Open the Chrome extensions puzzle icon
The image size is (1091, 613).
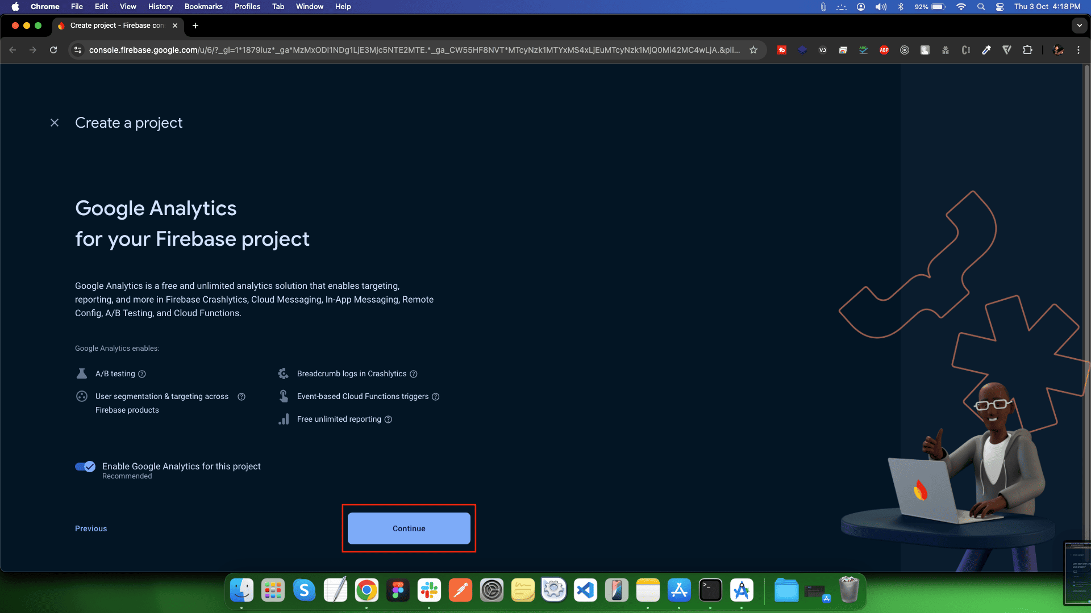(x=1027, y=50)
